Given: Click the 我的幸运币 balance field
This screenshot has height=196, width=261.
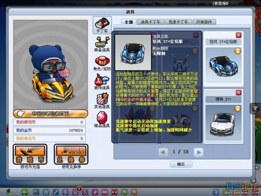Looking at the screenshot, I should (x=50, y=139).
